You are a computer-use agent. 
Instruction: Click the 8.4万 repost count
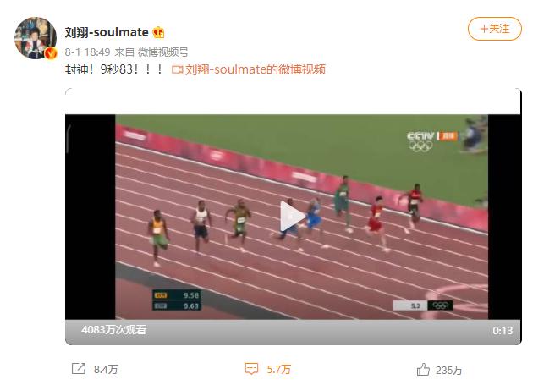coord(106,370)
